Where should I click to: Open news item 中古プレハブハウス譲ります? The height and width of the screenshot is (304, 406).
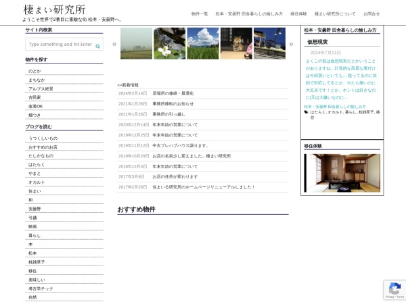[181, 145]
